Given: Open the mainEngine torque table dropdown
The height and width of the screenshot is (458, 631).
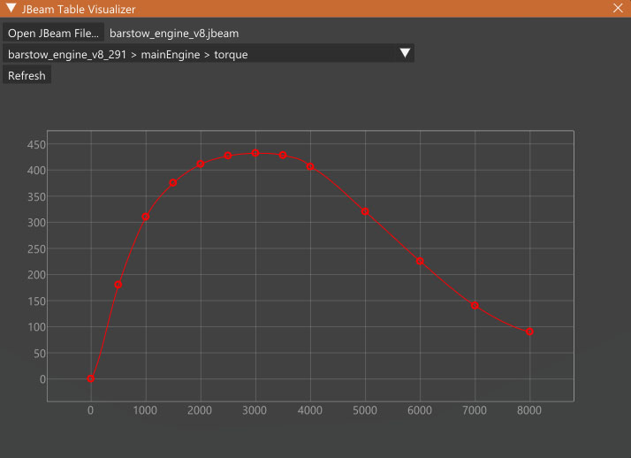Looking at the screenshot, I should (209, 54).
